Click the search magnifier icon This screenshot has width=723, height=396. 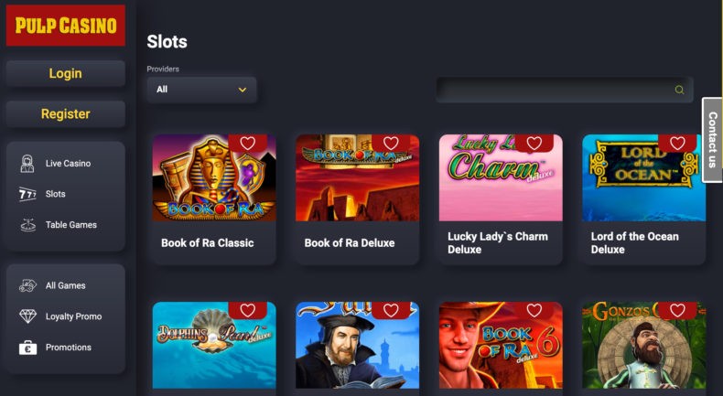(679, 90)
